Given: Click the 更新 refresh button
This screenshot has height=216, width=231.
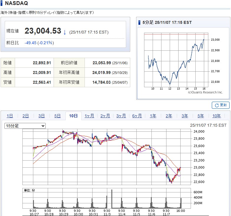Looking at the screenshot, I should tap(220, 105).
